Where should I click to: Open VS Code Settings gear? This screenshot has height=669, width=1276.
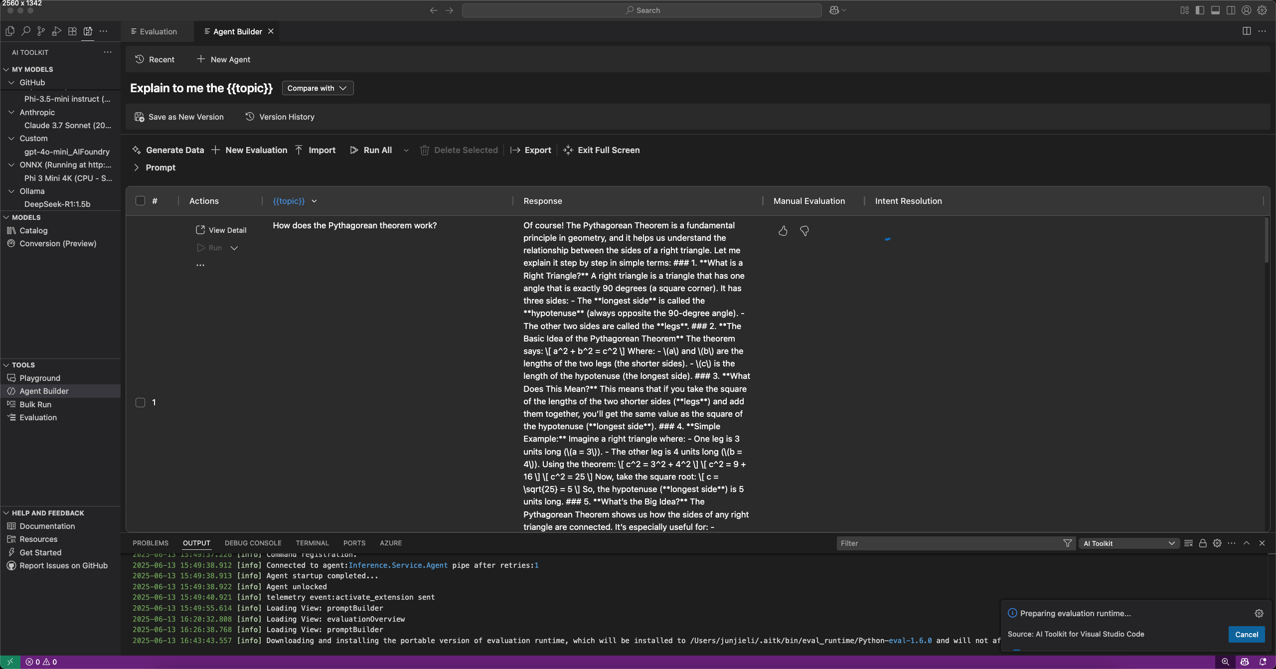[x=1262, y=10]
